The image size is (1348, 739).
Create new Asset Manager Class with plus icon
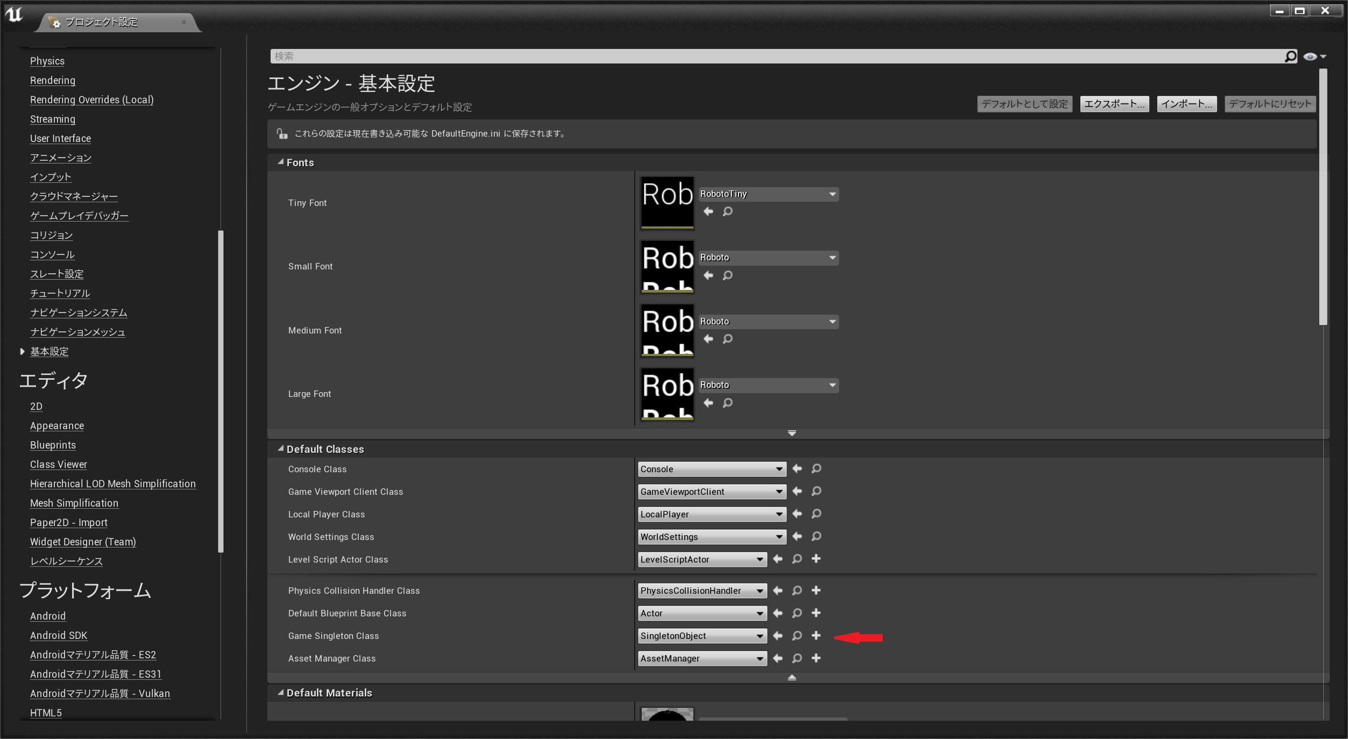pyautogui.click(x=816, y=658)
